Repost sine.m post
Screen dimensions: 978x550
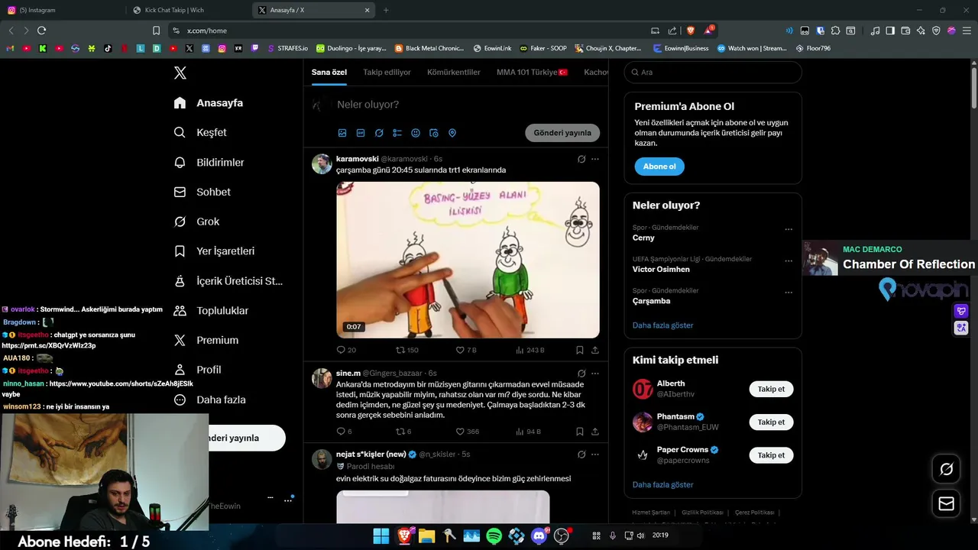click(x=403, y=432)
